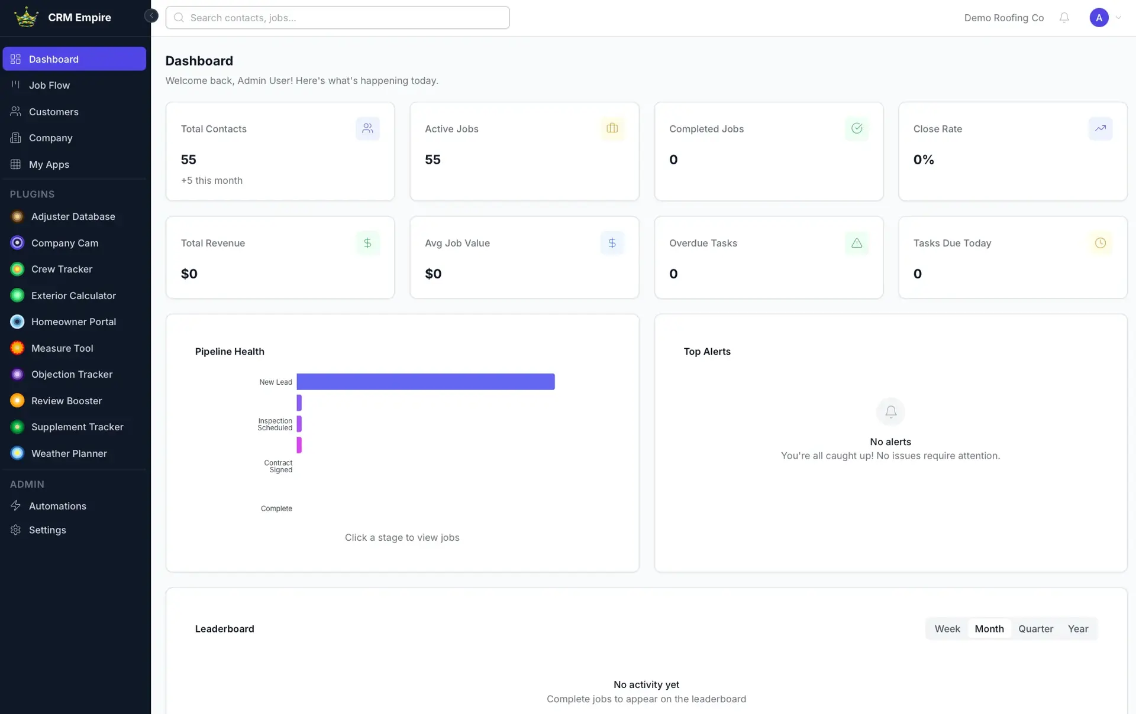Click the Homeowner Portal plugin icon
Image resolution: width=1136 pixels, height=714 pixels.
click(17, 322)
